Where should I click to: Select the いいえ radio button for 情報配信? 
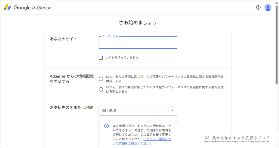point(101,89)
